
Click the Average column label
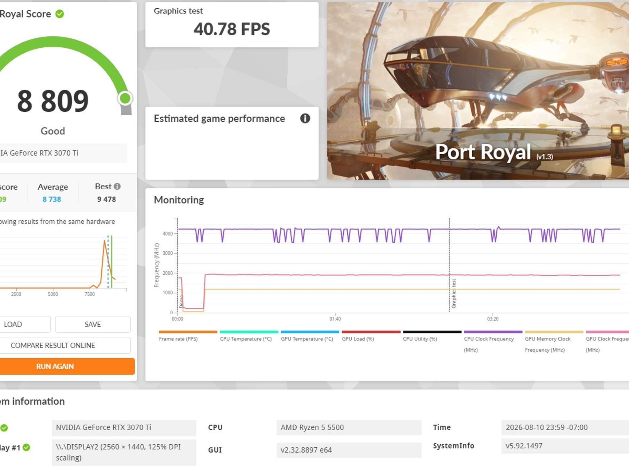53,187
